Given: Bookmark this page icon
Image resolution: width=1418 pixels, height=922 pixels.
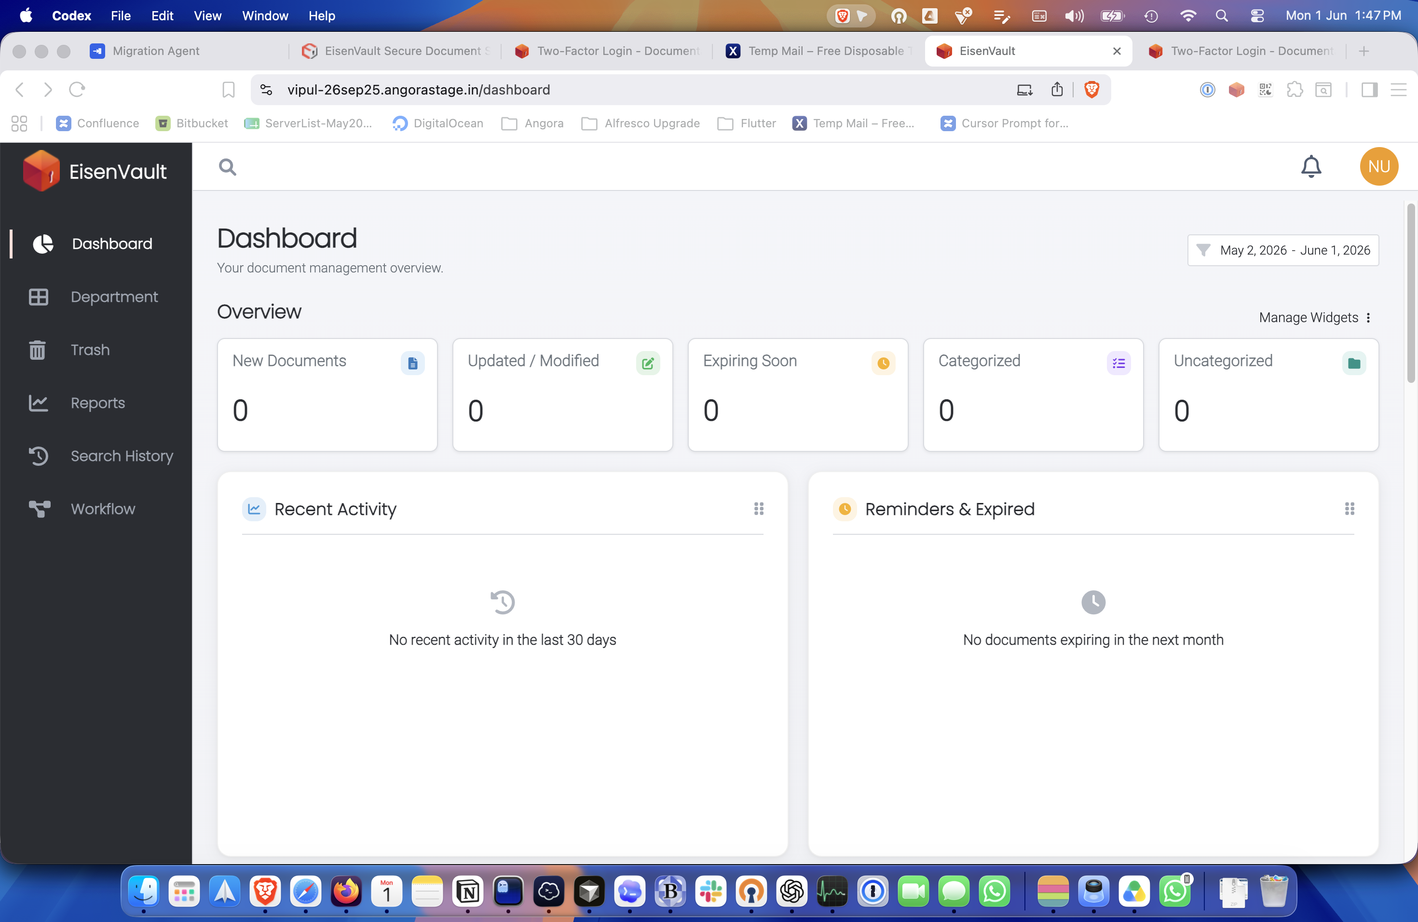Looking at the screenshot, I should 228,89.
